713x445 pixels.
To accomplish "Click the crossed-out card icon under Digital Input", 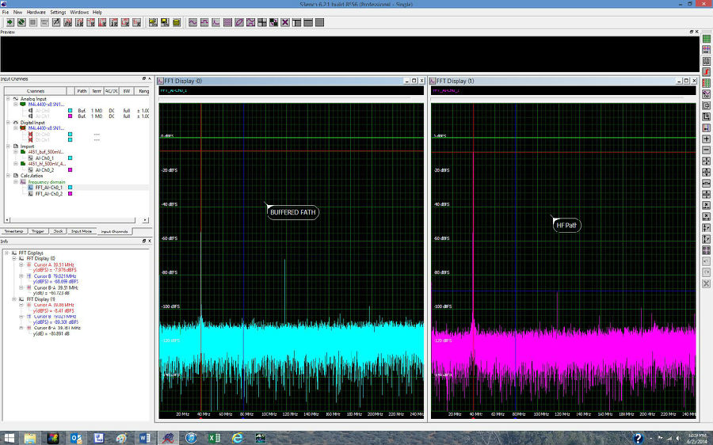I will coord(23,128).
